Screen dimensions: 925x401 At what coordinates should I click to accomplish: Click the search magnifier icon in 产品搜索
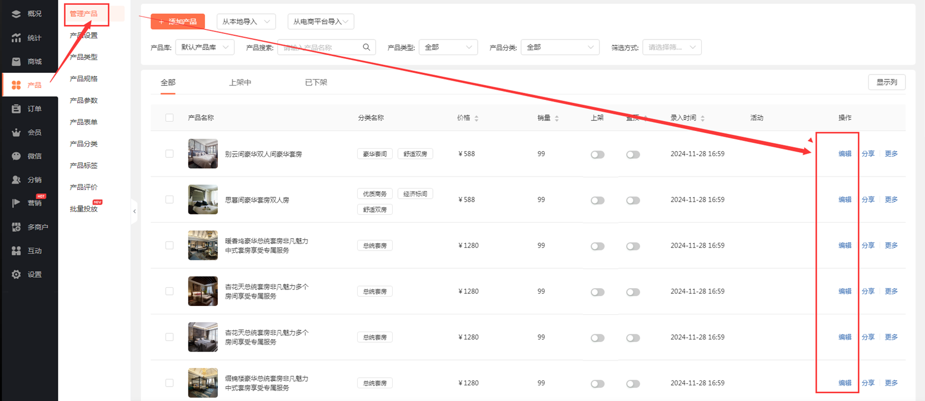[x=366, y=47]
